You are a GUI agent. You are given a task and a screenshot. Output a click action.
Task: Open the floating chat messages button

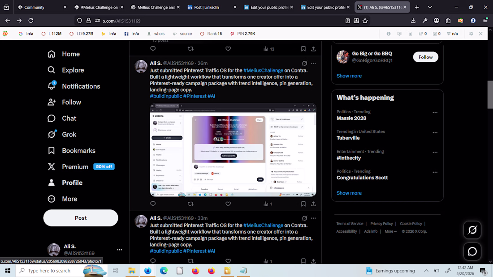point(472,251)
